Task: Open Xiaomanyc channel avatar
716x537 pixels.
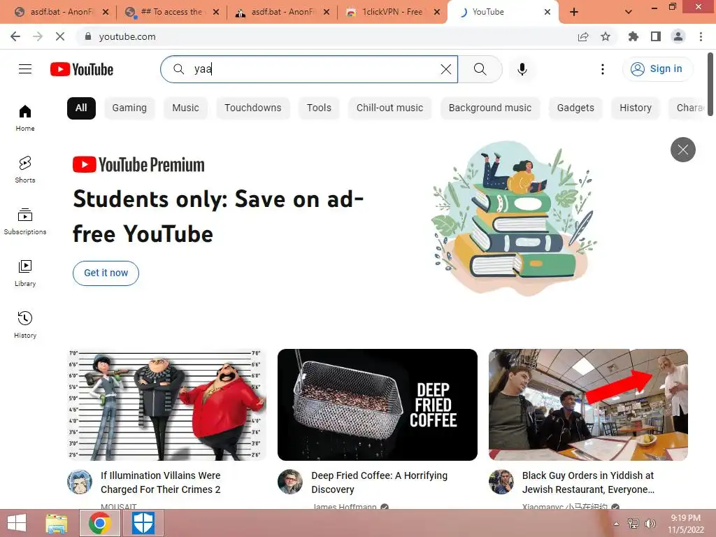Action: click(x=501, y=482)
